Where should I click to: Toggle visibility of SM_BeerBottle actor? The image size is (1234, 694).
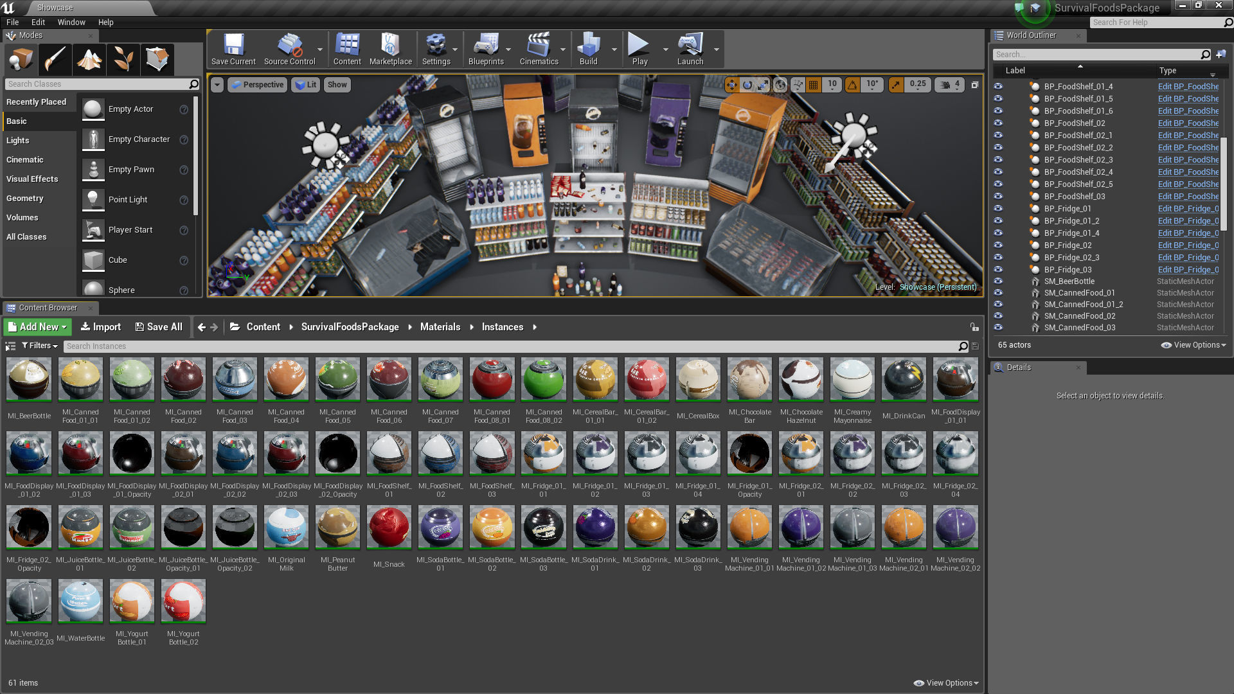[x=998, y=281]
